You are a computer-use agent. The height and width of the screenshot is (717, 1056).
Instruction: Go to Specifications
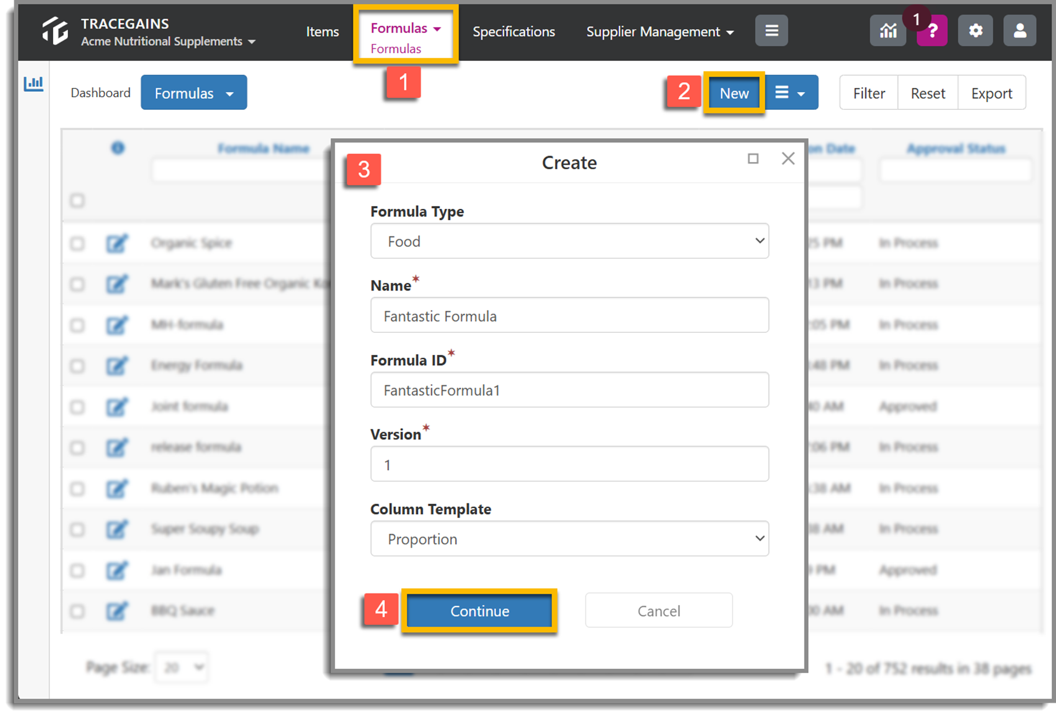coord(514,32)
